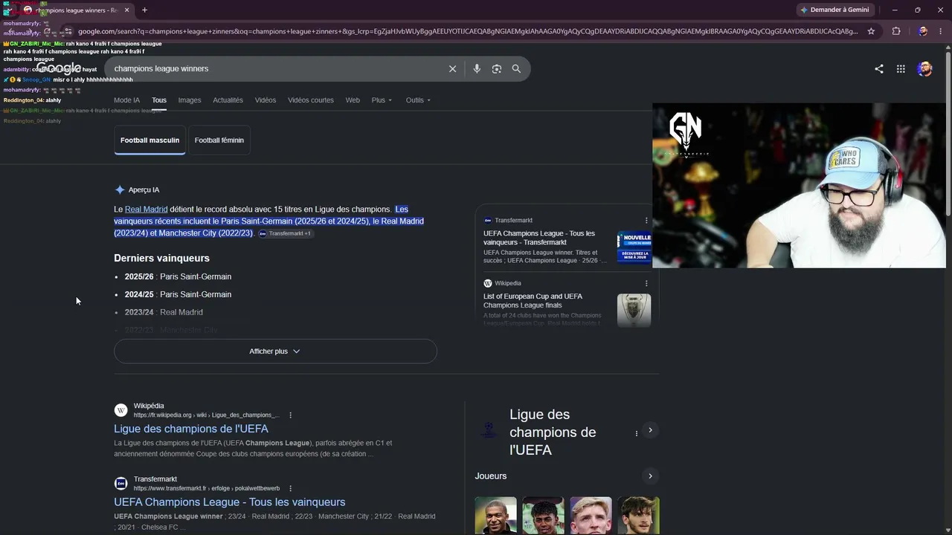Open UEFA Champions League - Tous les vainqueurs result
Image resolution: width=952 pixels, height=535 pixels.
coord(230,502)
